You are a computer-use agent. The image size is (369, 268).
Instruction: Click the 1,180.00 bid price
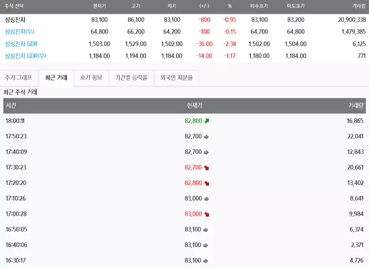pyautogui.click(x=259, y=56)
